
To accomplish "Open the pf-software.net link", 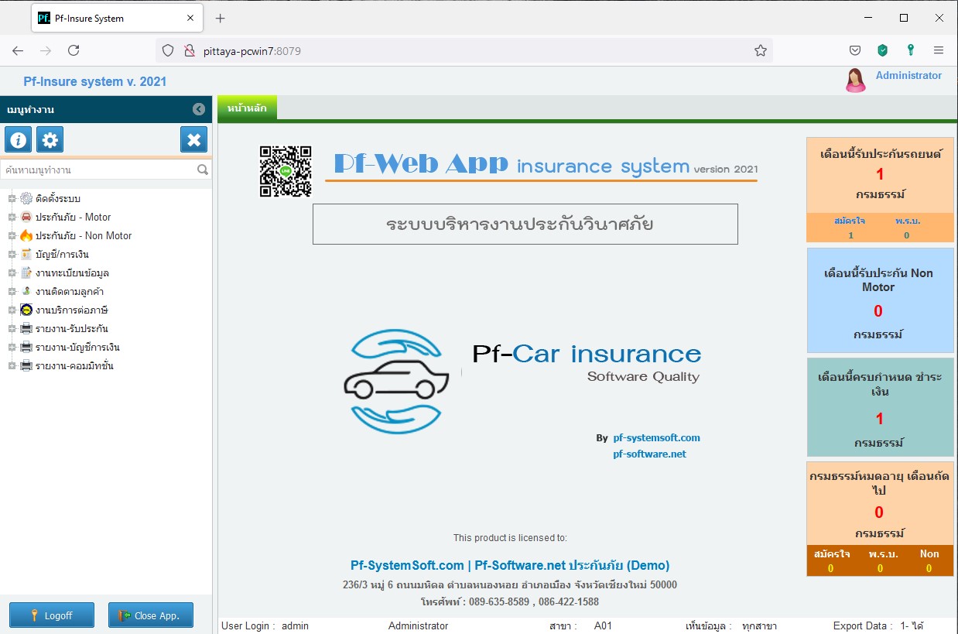I will pyautogui.click(x=649, y=454).
